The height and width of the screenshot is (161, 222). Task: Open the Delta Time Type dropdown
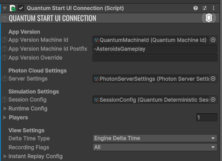click(155, 138)
